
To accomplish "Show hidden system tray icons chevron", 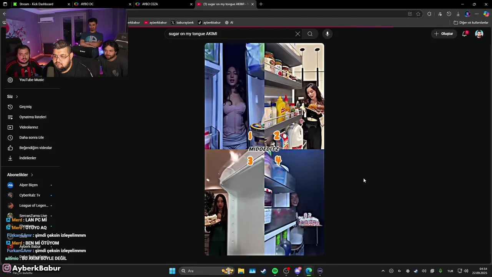I will coord(383,271).
